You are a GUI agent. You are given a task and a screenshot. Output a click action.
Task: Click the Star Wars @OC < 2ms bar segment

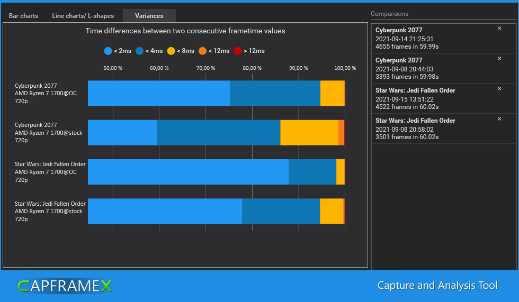189,172
